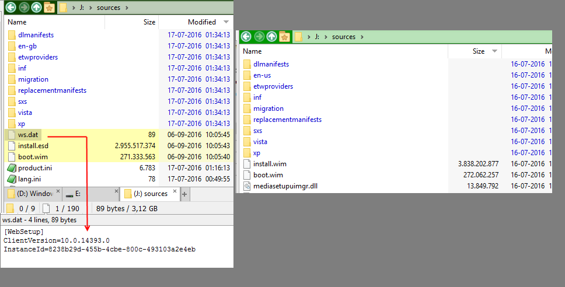Image resolution: width=565 pixels, height=287 pixels.
Task: Click sources breadcrumb in right pane
Action: 344,37
